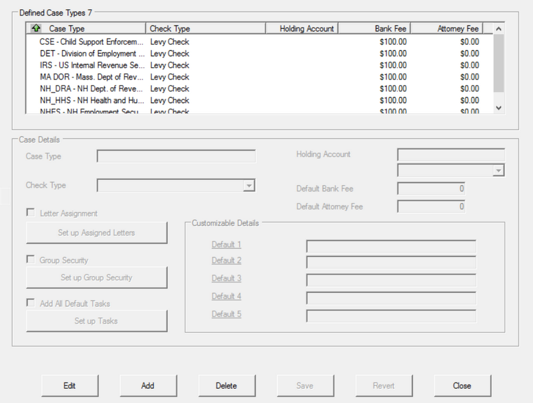Click Set up Group Security button

(x=97, y=277)
